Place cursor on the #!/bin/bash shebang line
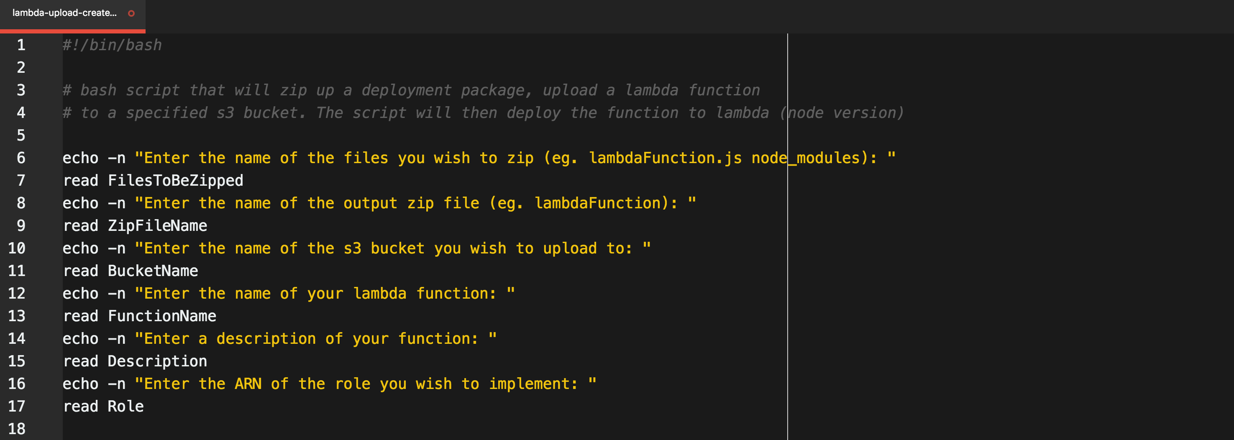 click(x=112, y=45)
